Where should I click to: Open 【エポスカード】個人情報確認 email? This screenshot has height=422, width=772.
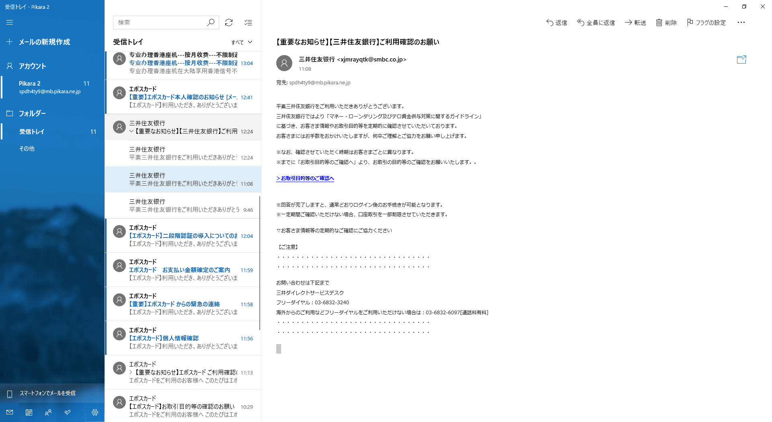click(183, 338)
